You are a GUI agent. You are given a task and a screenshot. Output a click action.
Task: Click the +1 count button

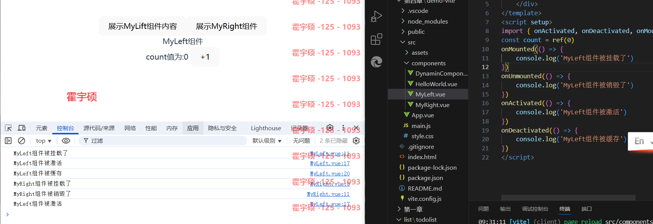pos(205,57)
